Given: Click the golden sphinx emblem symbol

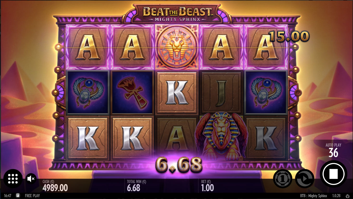Looking at the screenshot, I should (x=177, y=47).
